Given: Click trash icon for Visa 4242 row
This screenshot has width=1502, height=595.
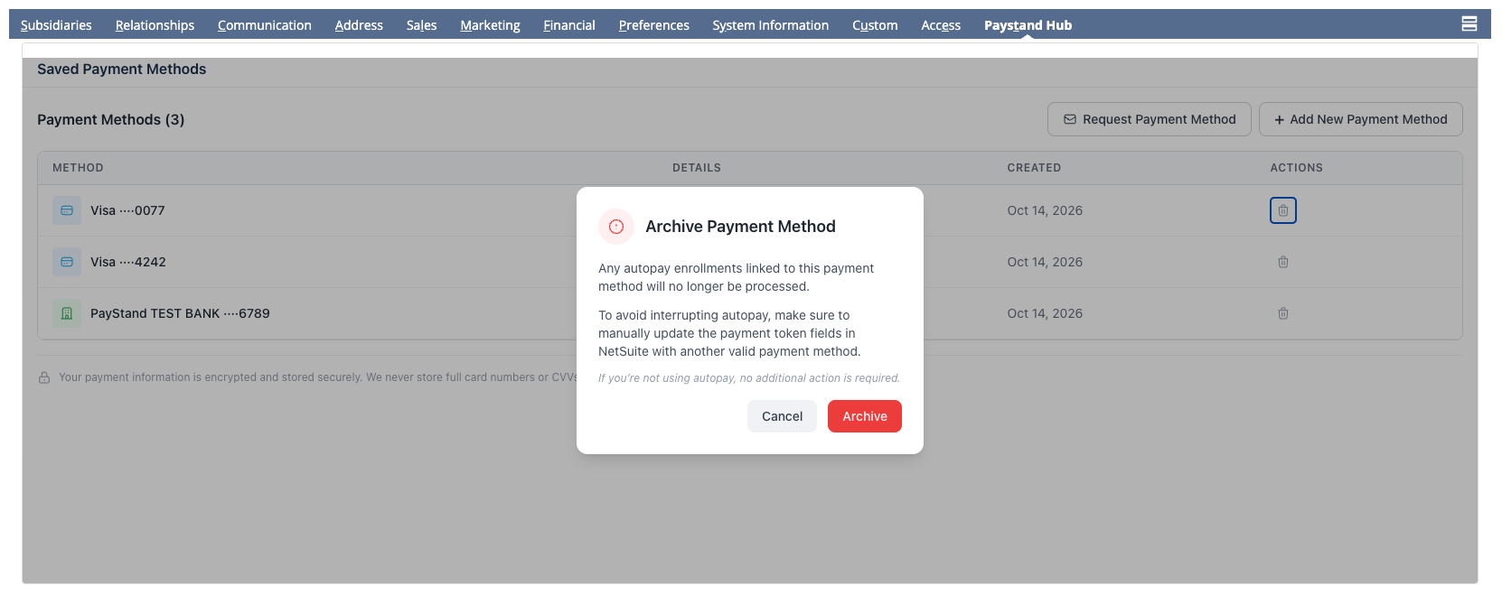Looking at the screenshot, I should tap(1282, 262).
